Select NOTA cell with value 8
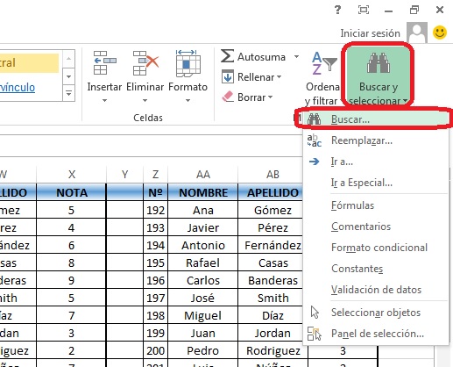 pyautogui.click(x=71, y=263)
